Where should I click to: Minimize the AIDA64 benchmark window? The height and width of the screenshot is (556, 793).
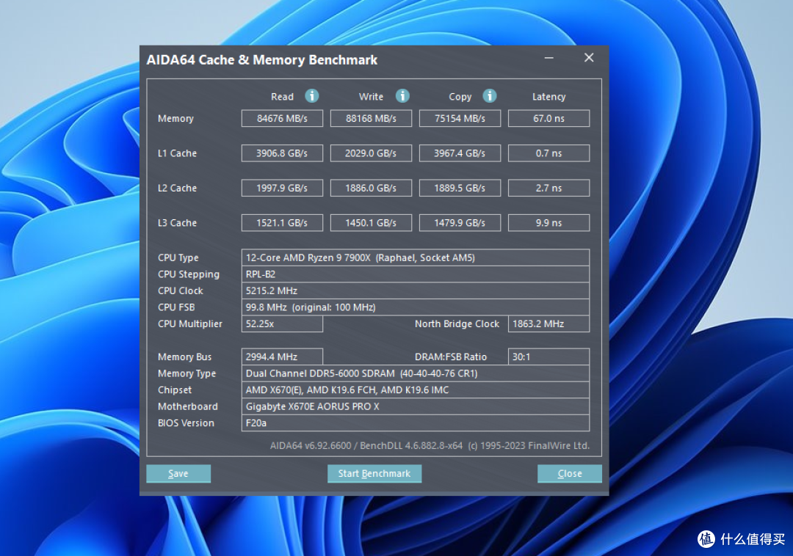548,58
